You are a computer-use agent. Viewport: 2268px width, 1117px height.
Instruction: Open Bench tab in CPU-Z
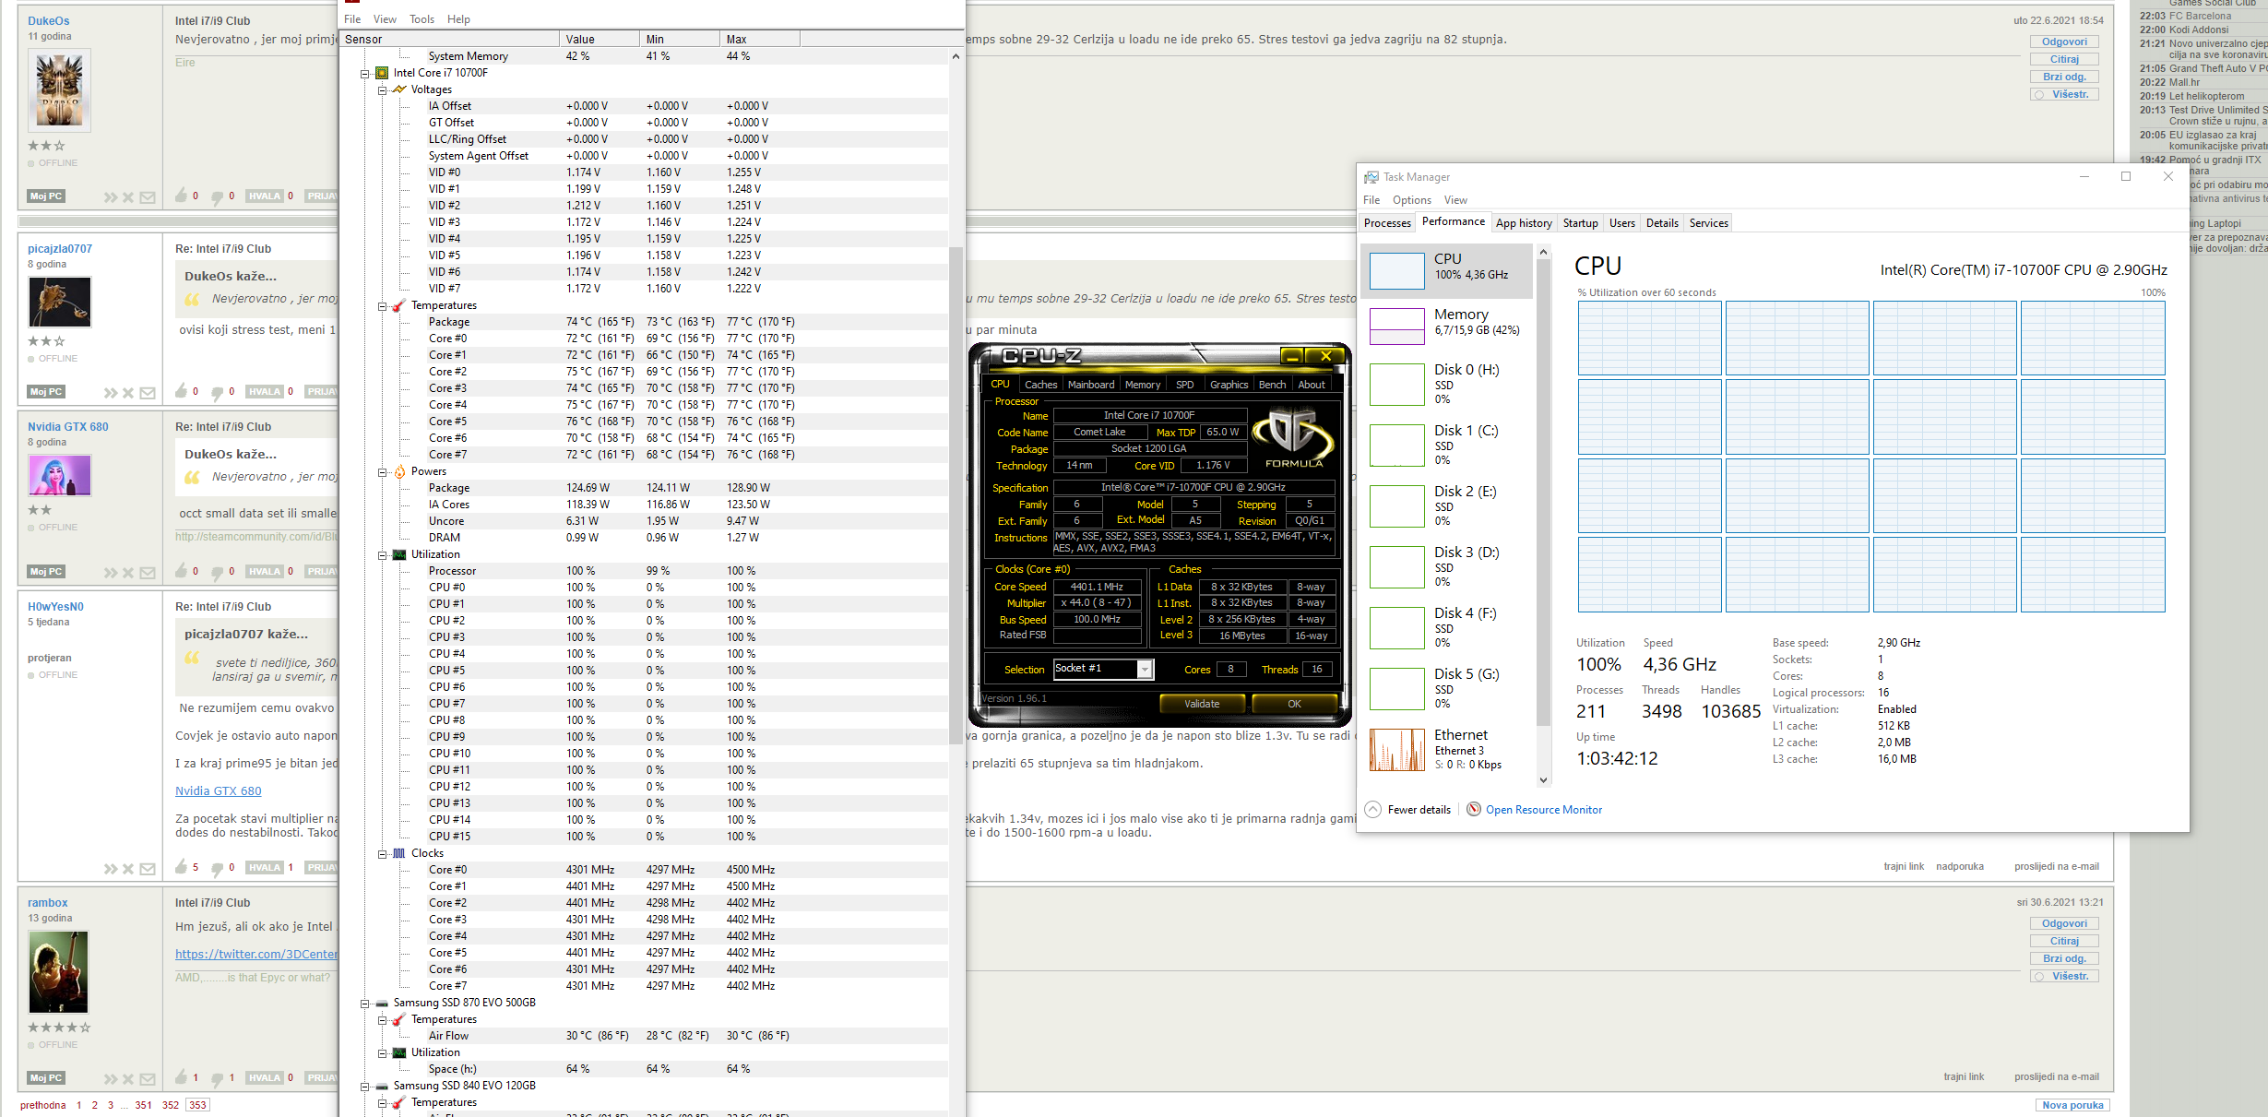pos(1272,385)
